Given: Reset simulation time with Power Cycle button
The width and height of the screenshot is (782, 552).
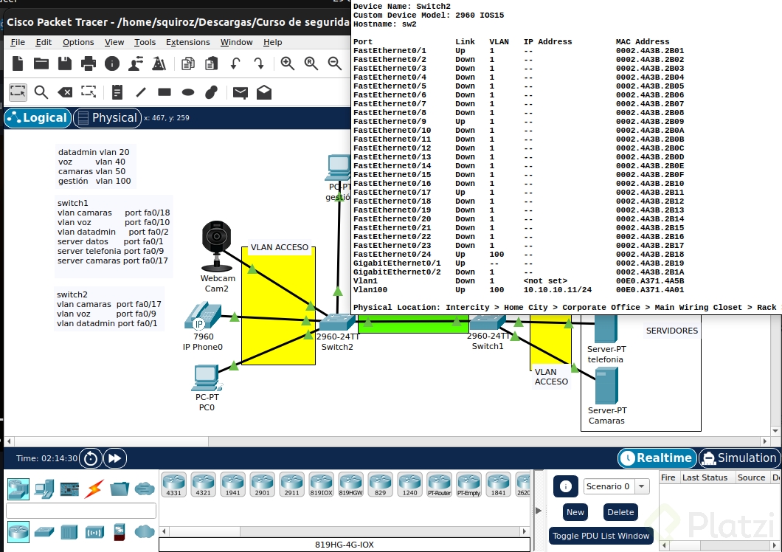Looking at the screenshot, I should coord(90,458).
